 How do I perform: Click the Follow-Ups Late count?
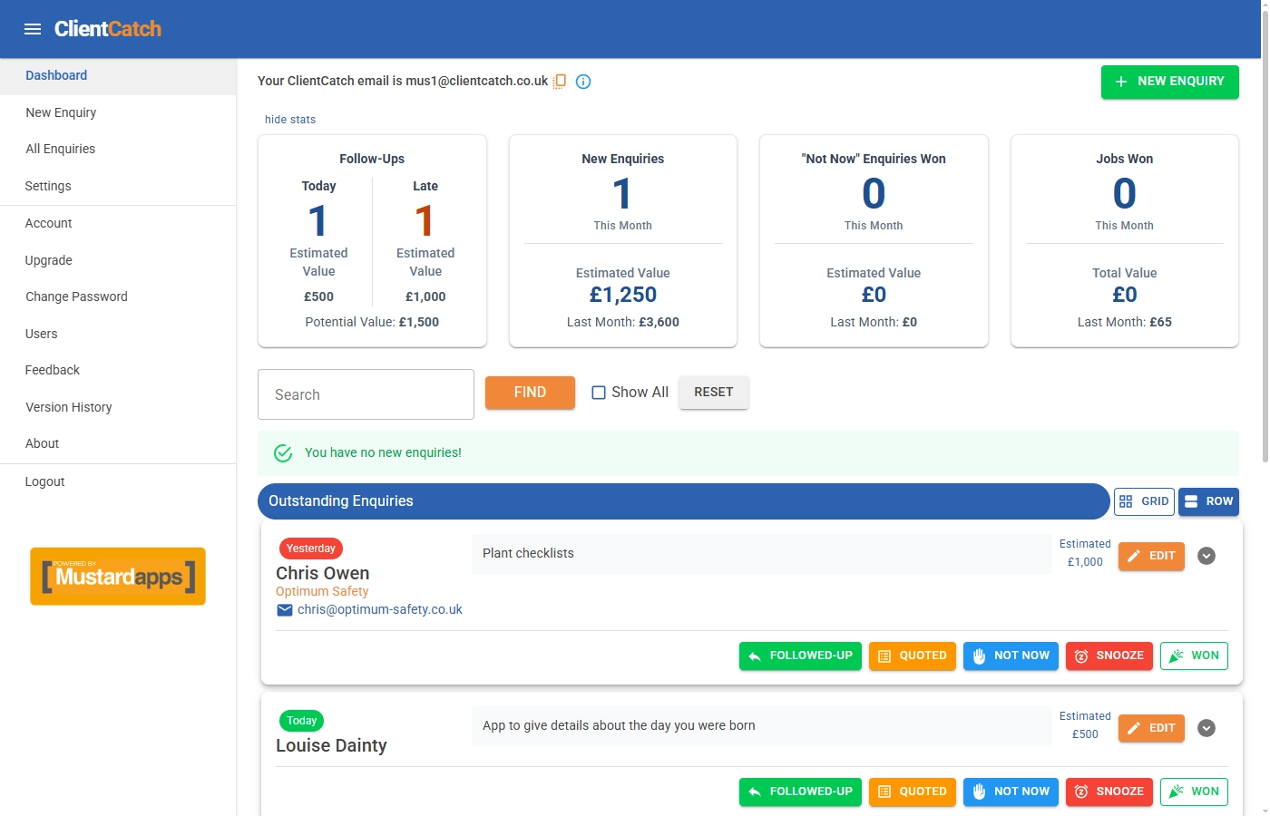coord(425,220)
